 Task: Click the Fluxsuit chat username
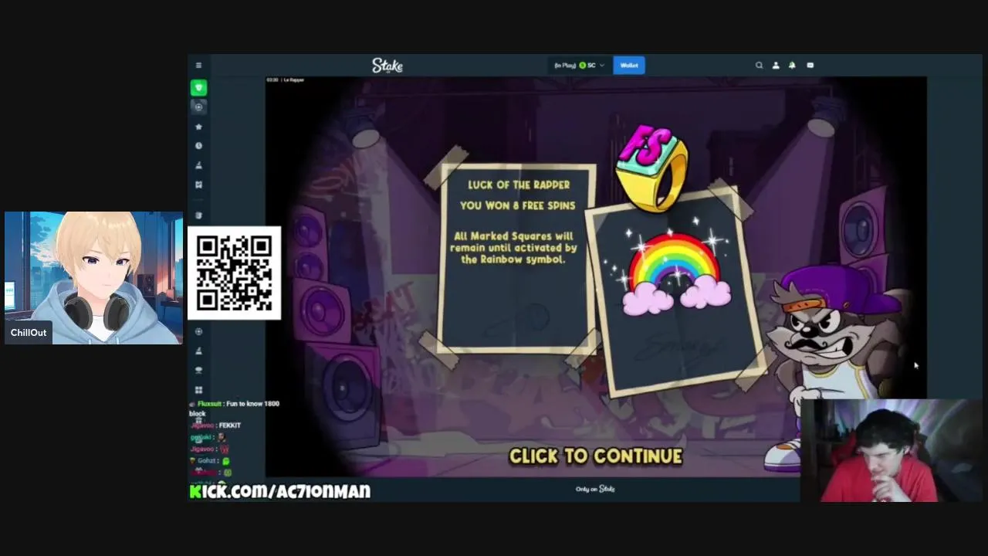coord(210,404)
